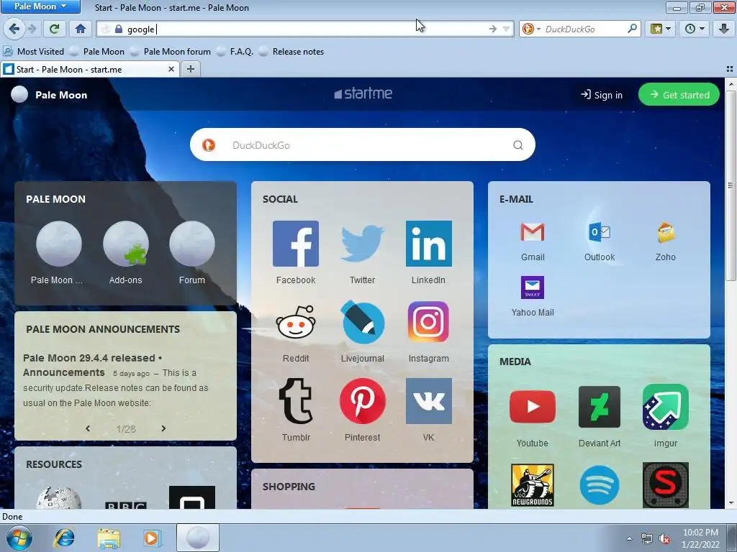Open the LinkedIn shortcut icon

coord(429,244)
